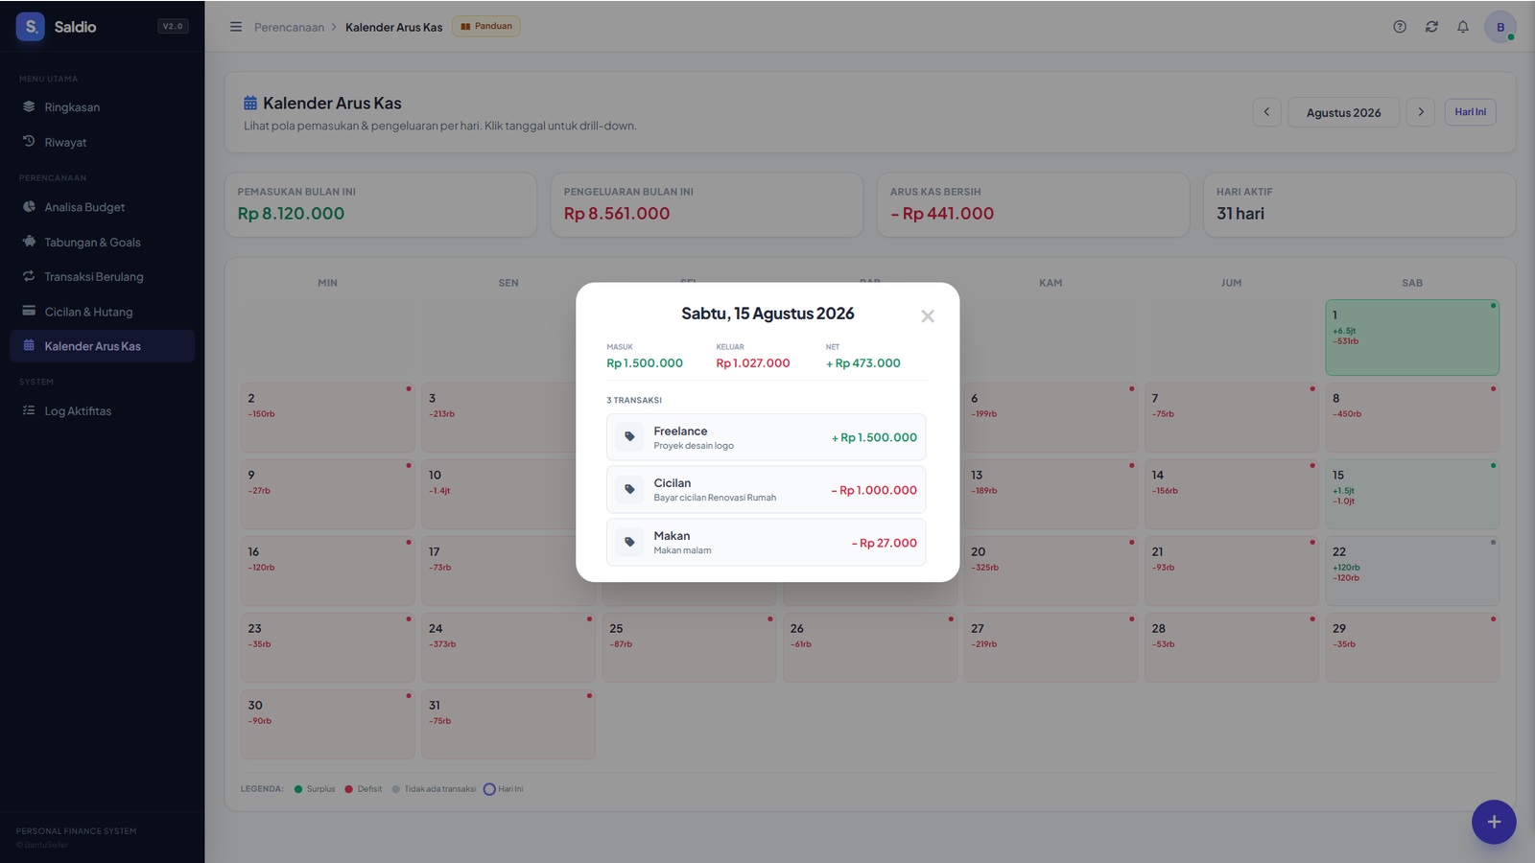Image resolution: width=1535 pixels, height=863 pixels.
Task: Click the Pemasukan Bulan Ini card
Action: point(381,205)
